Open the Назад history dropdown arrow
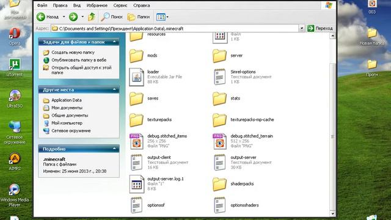The height and width of the screenshot is (220, 391). pos(64,16)
